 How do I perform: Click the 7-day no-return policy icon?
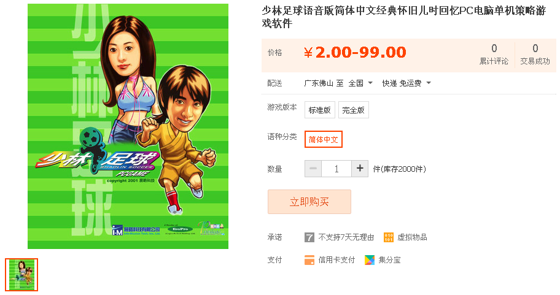click(309, 237)
